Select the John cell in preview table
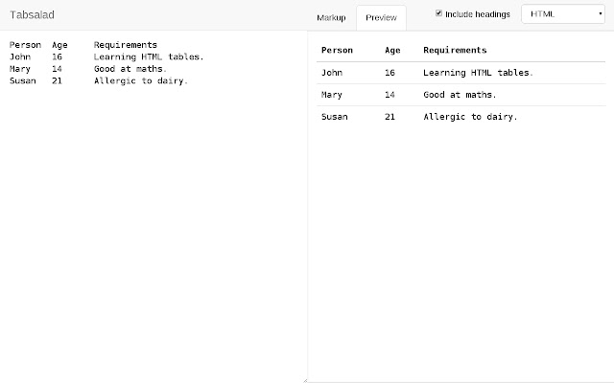Viewport: 614px width, 383px height. [331, 72]
